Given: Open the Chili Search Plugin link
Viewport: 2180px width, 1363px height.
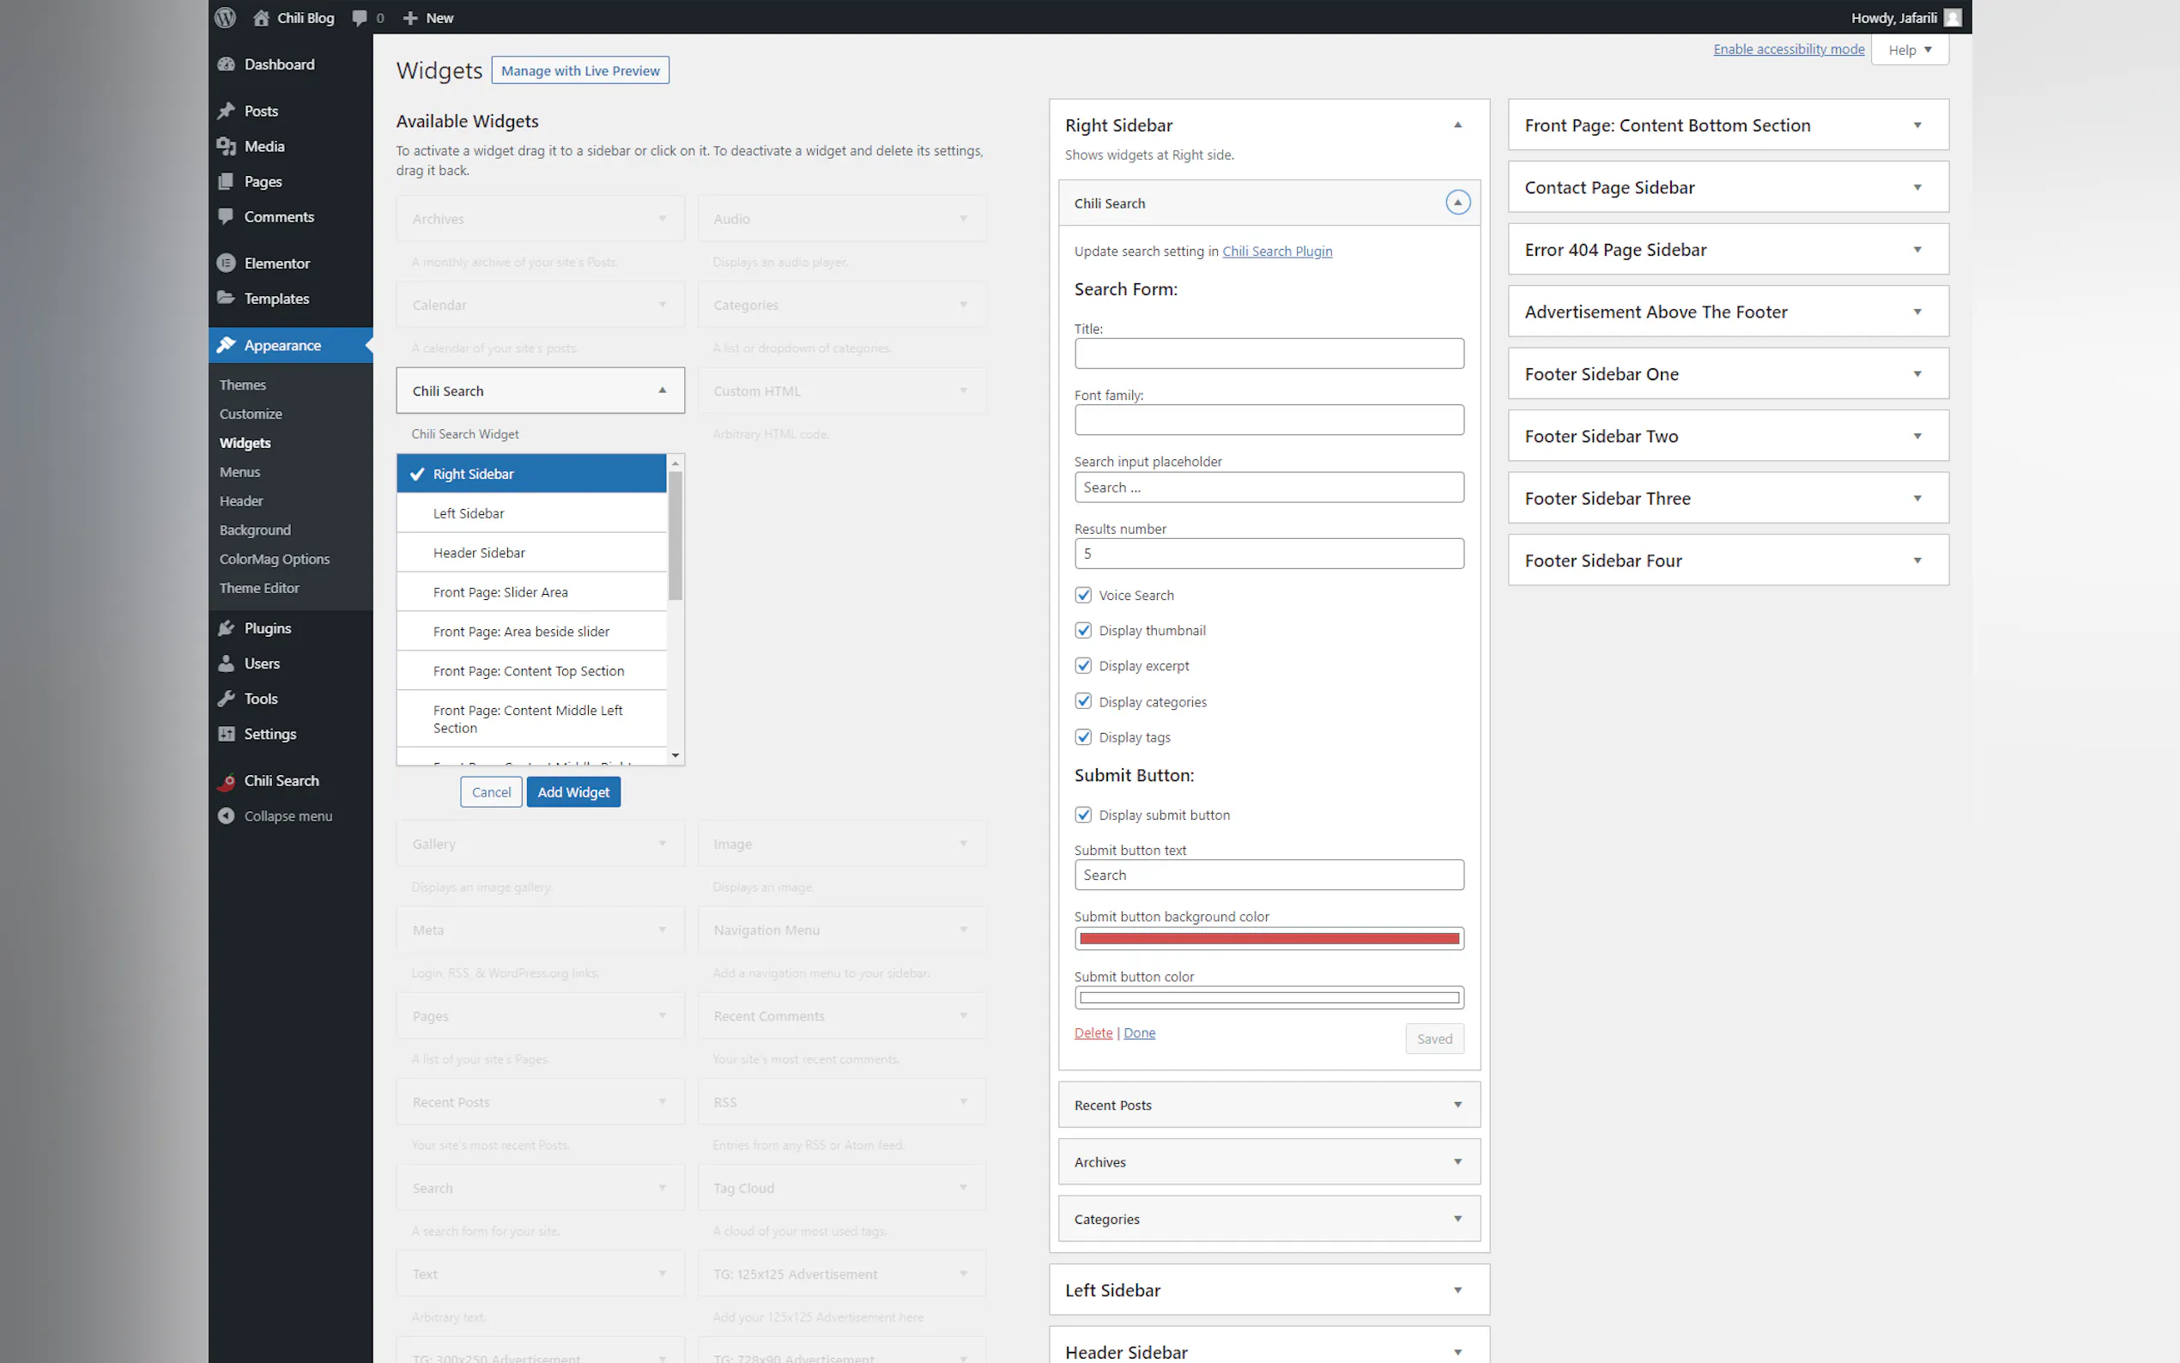Looking at the screenshot, I should coord(1276,251).
